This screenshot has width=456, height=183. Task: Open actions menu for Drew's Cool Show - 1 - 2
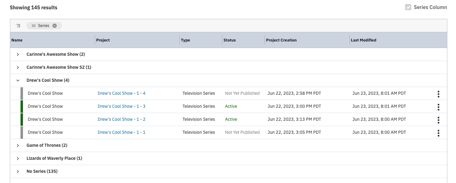coord(438,120)
